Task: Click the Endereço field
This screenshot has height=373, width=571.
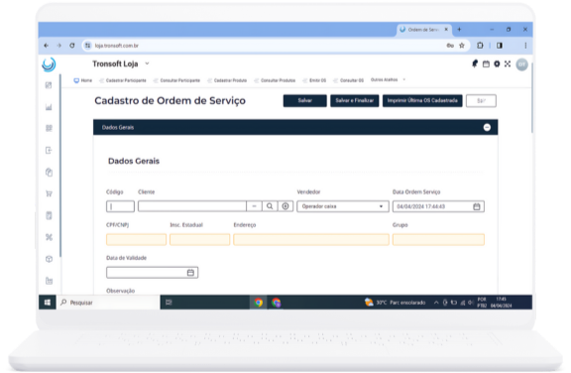Action: [x=311, y=239]
